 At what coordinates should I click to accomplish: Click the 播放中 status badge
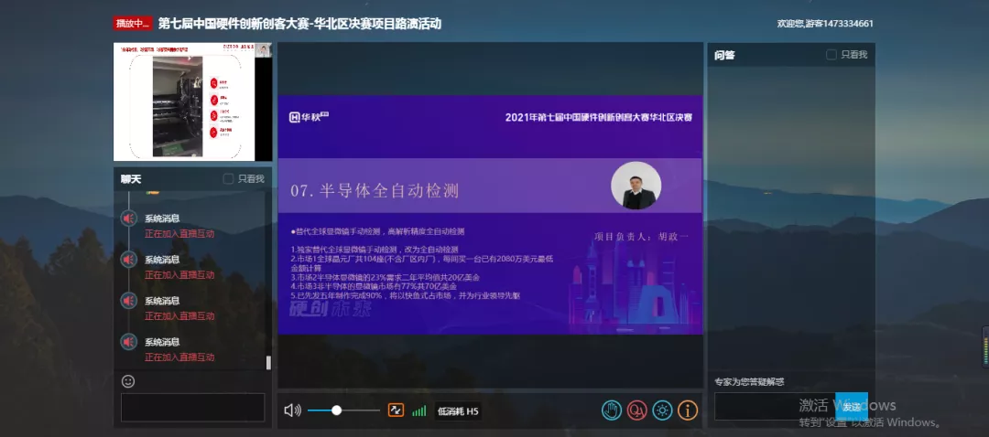click(x=133, y=24)
